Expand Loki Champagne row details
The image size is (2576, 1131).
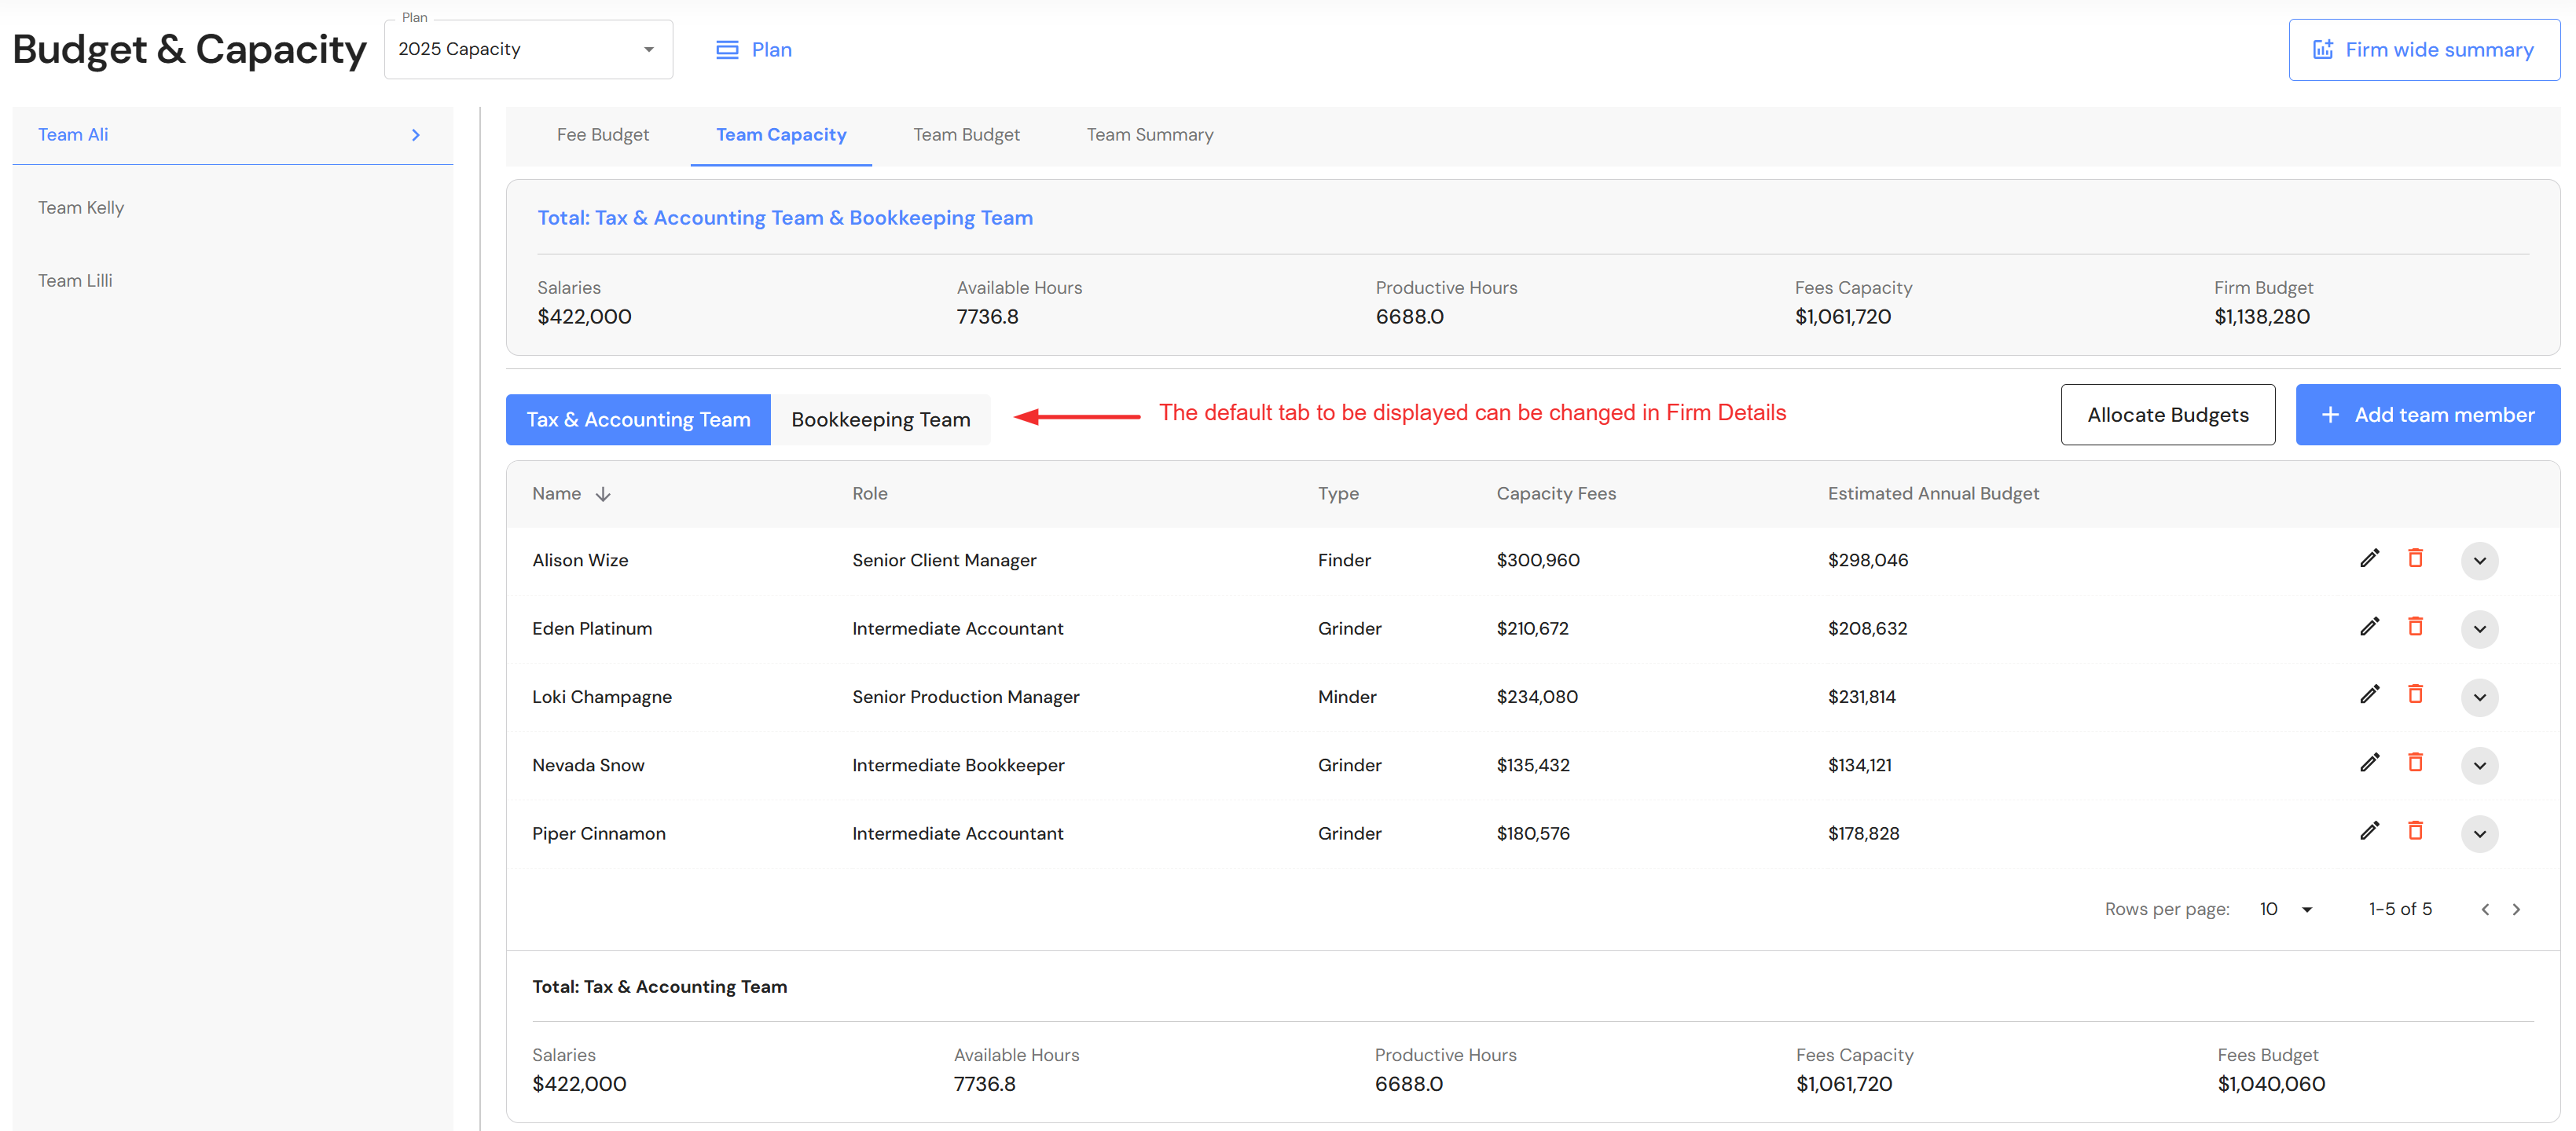(x=2479, y=697)
